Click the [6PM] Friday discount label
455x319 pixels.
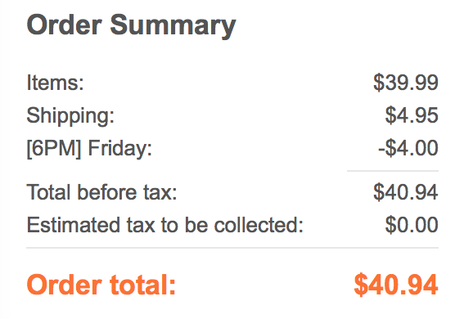(89, 149)
